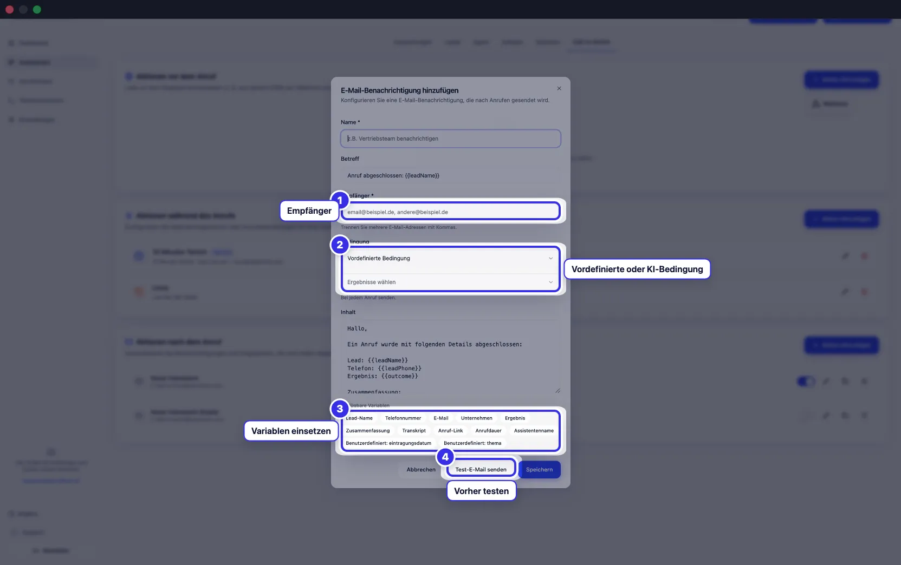Click the Abbrechen button
The height and width of the screenshot is (565, 901).
(421, 469)
